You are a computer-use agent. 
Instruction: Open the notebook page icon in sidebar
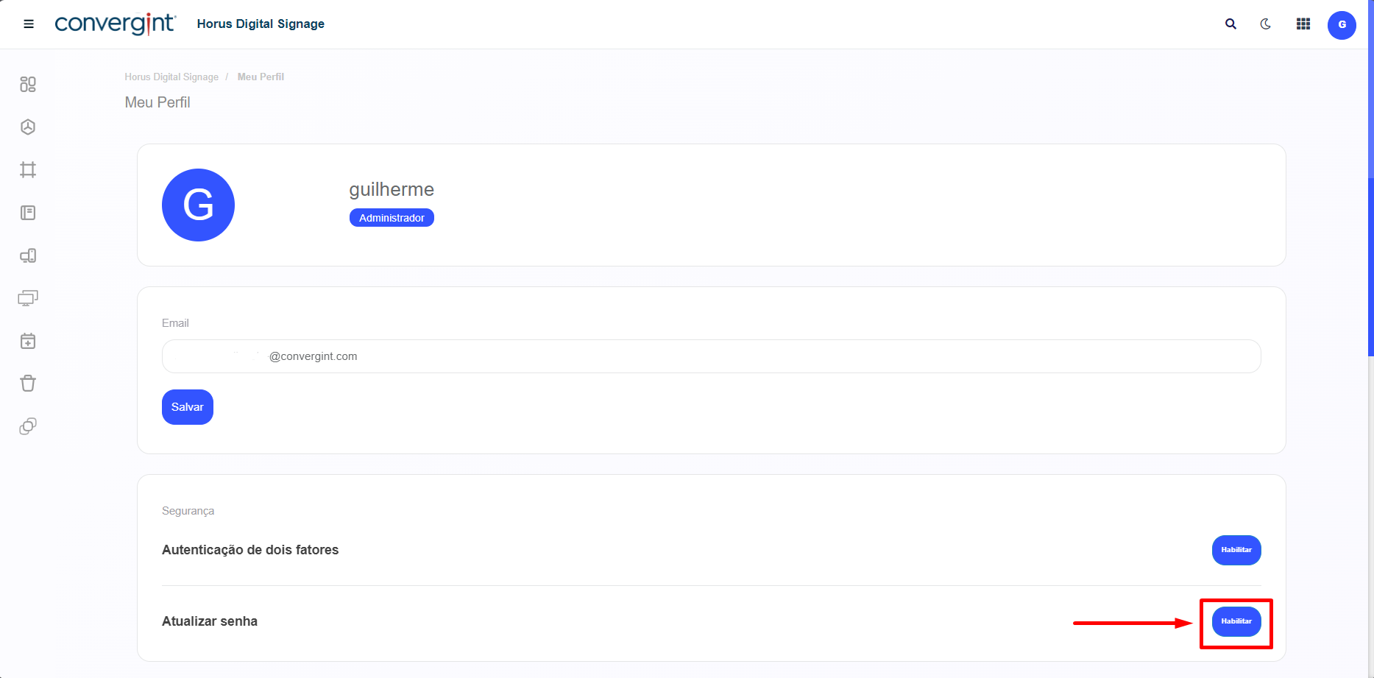[x=28, y=213]
